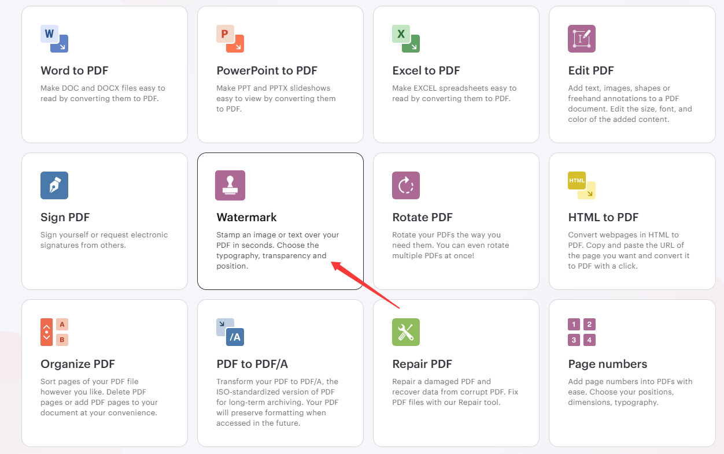Click the HTML to PDF icon
This screenshot has width=724, height=454.
(582, 185)
